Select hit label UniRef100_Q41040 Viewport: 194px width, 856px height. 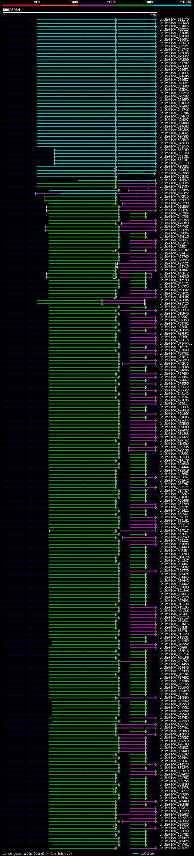[x=174, y=146]
